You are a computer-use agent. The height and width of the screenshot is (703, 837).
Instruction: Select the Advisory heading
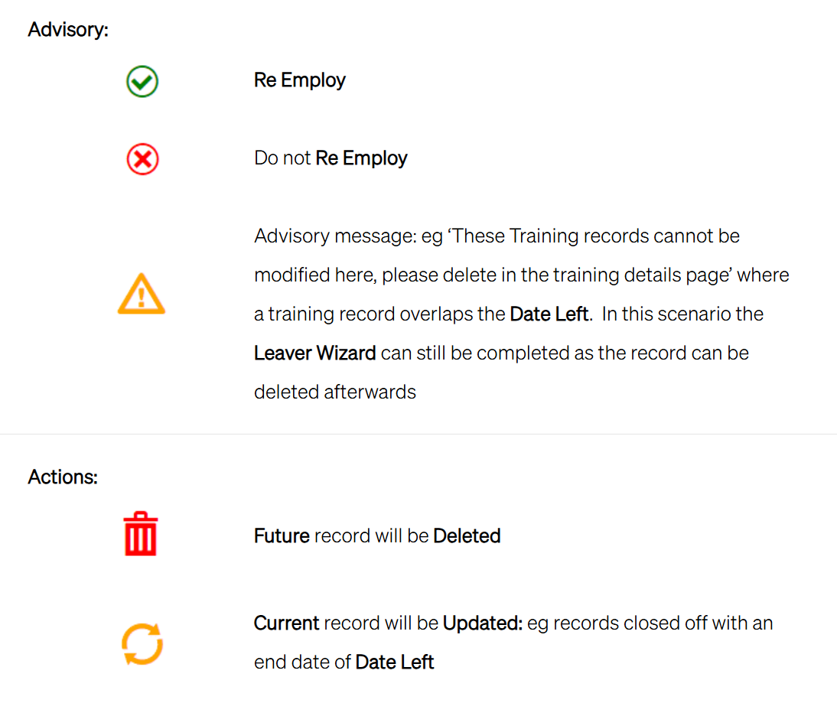click(x=68, y=29)
